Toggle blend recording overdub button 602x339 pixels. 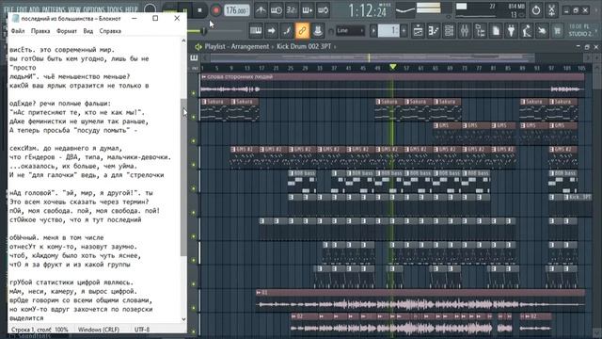point(308,10)
